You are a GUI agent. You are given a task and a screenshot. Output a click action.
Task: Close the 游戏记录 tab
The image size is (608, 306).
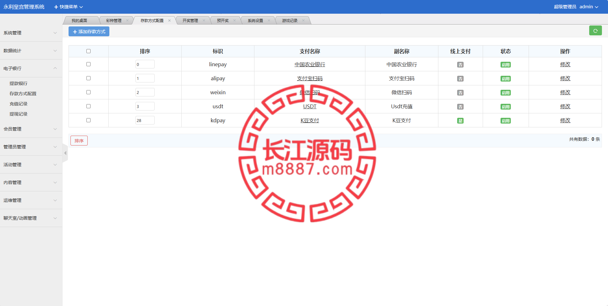pos(303,20)
